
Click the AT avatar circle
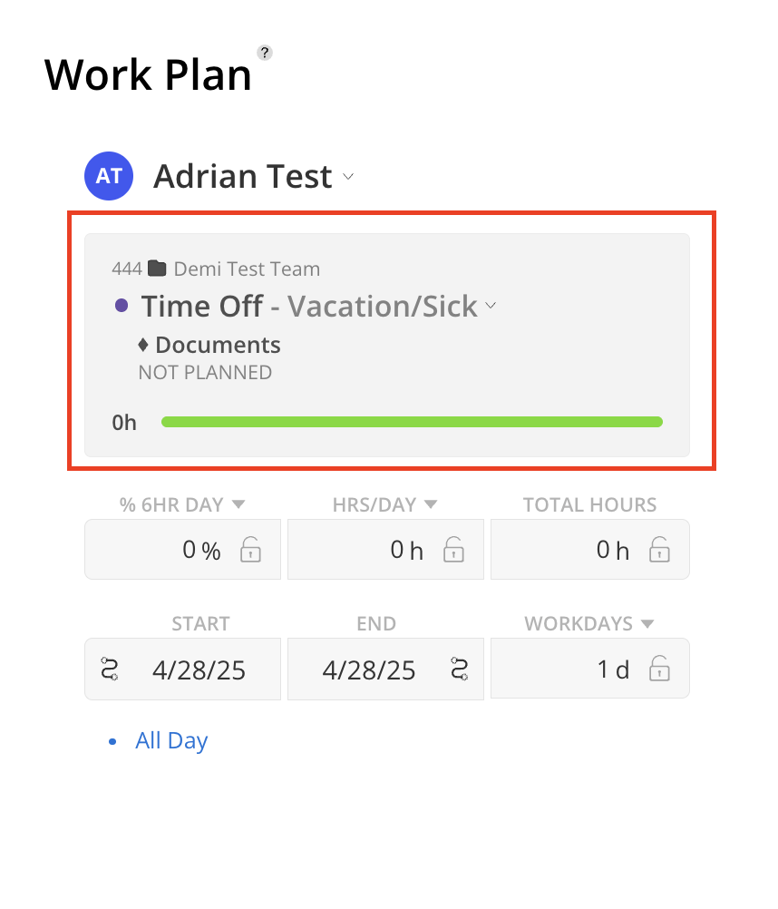109,176
